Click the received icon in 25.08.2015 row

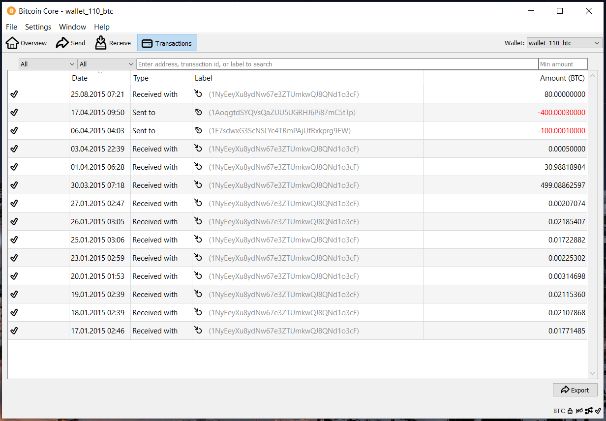(198, 93)
